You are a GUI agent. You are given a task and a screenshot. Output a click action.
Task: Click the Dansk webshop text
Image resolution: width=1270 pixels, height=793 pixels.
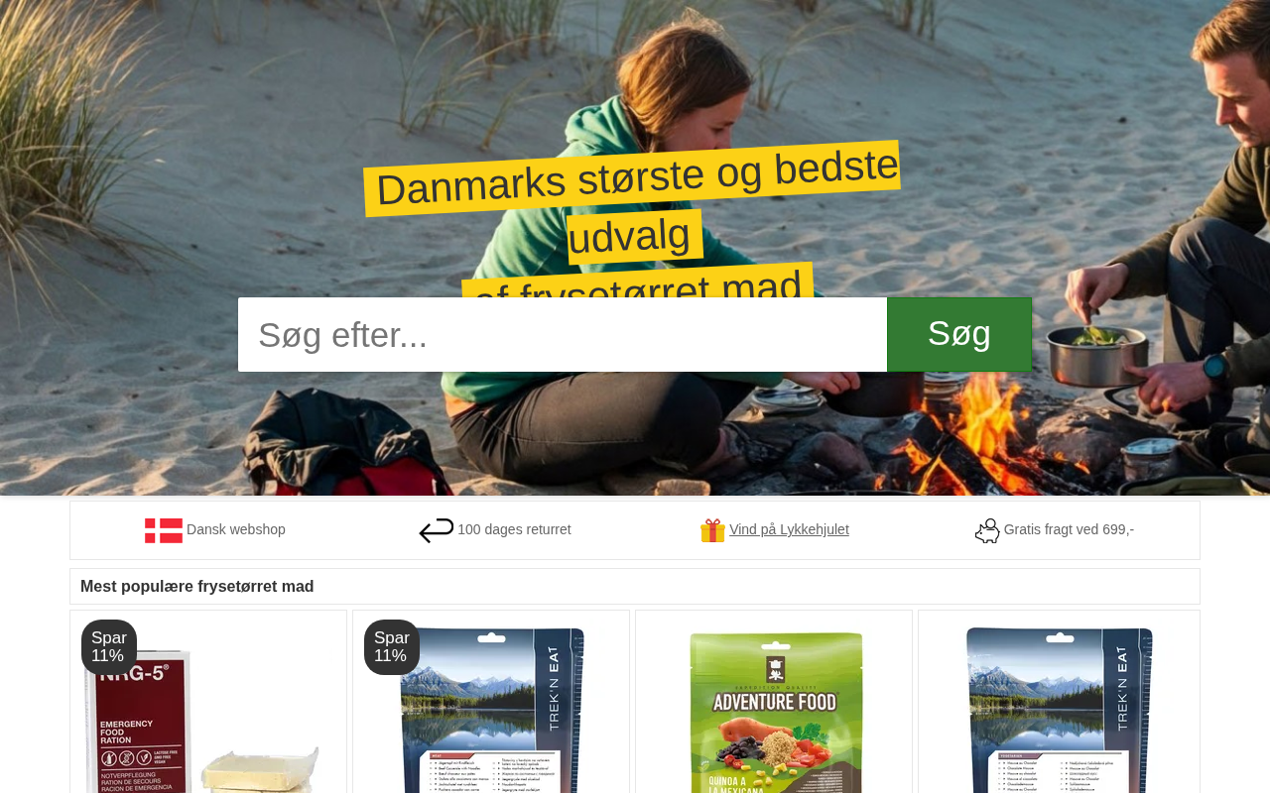pyautogui.click(x=236, y=529)
